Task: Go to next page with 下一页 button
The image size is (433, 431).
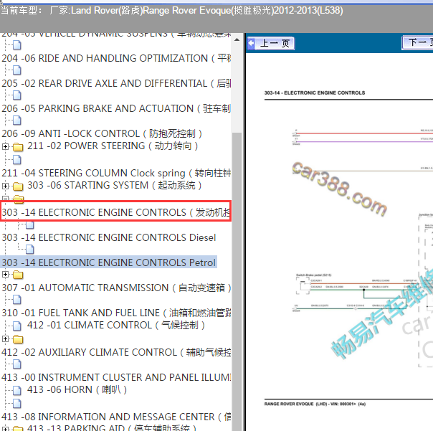Action: (417, 43)
